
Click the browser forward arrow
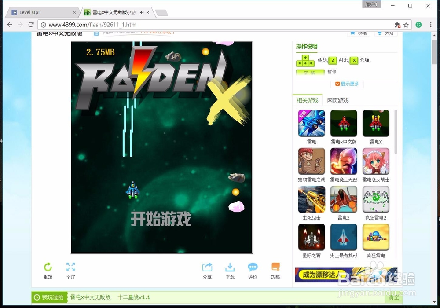[20, 25]
